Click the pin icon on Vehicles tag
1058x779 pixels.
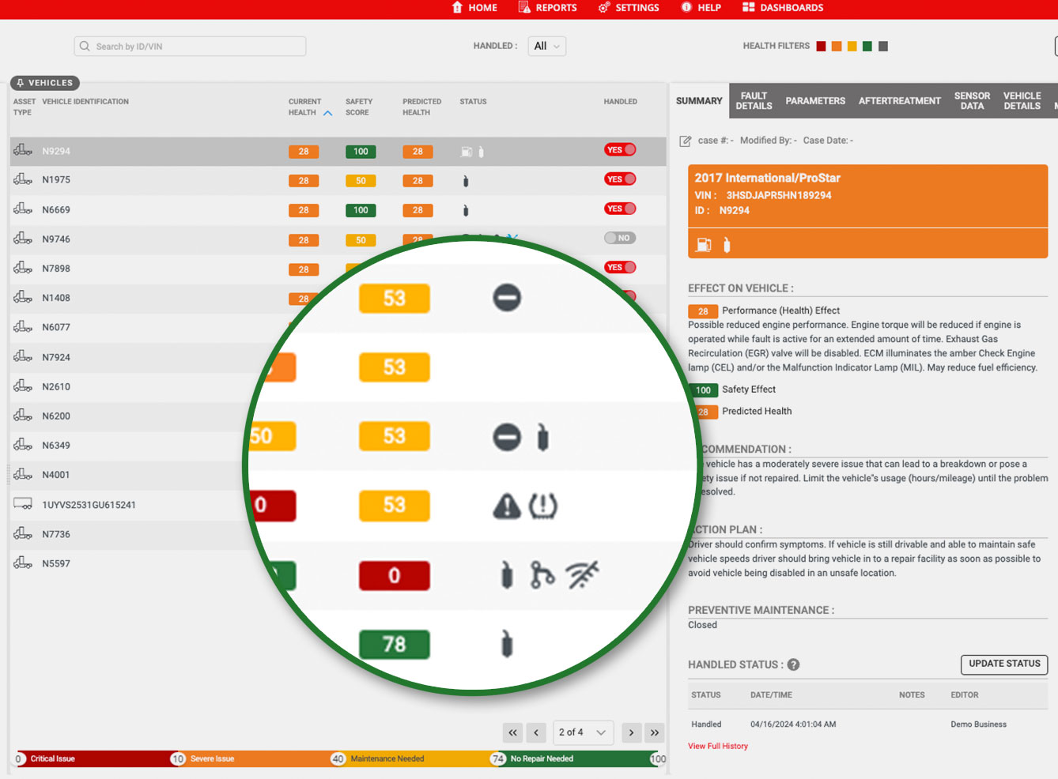click(21, 83)
